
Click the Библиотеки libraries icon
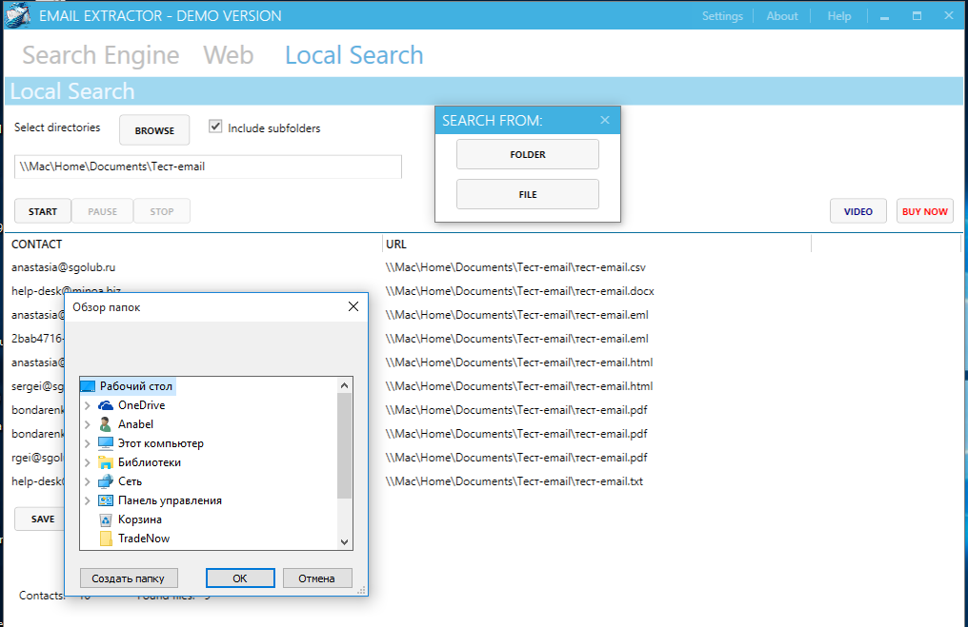pyautogui.click(x=106, y=462)
